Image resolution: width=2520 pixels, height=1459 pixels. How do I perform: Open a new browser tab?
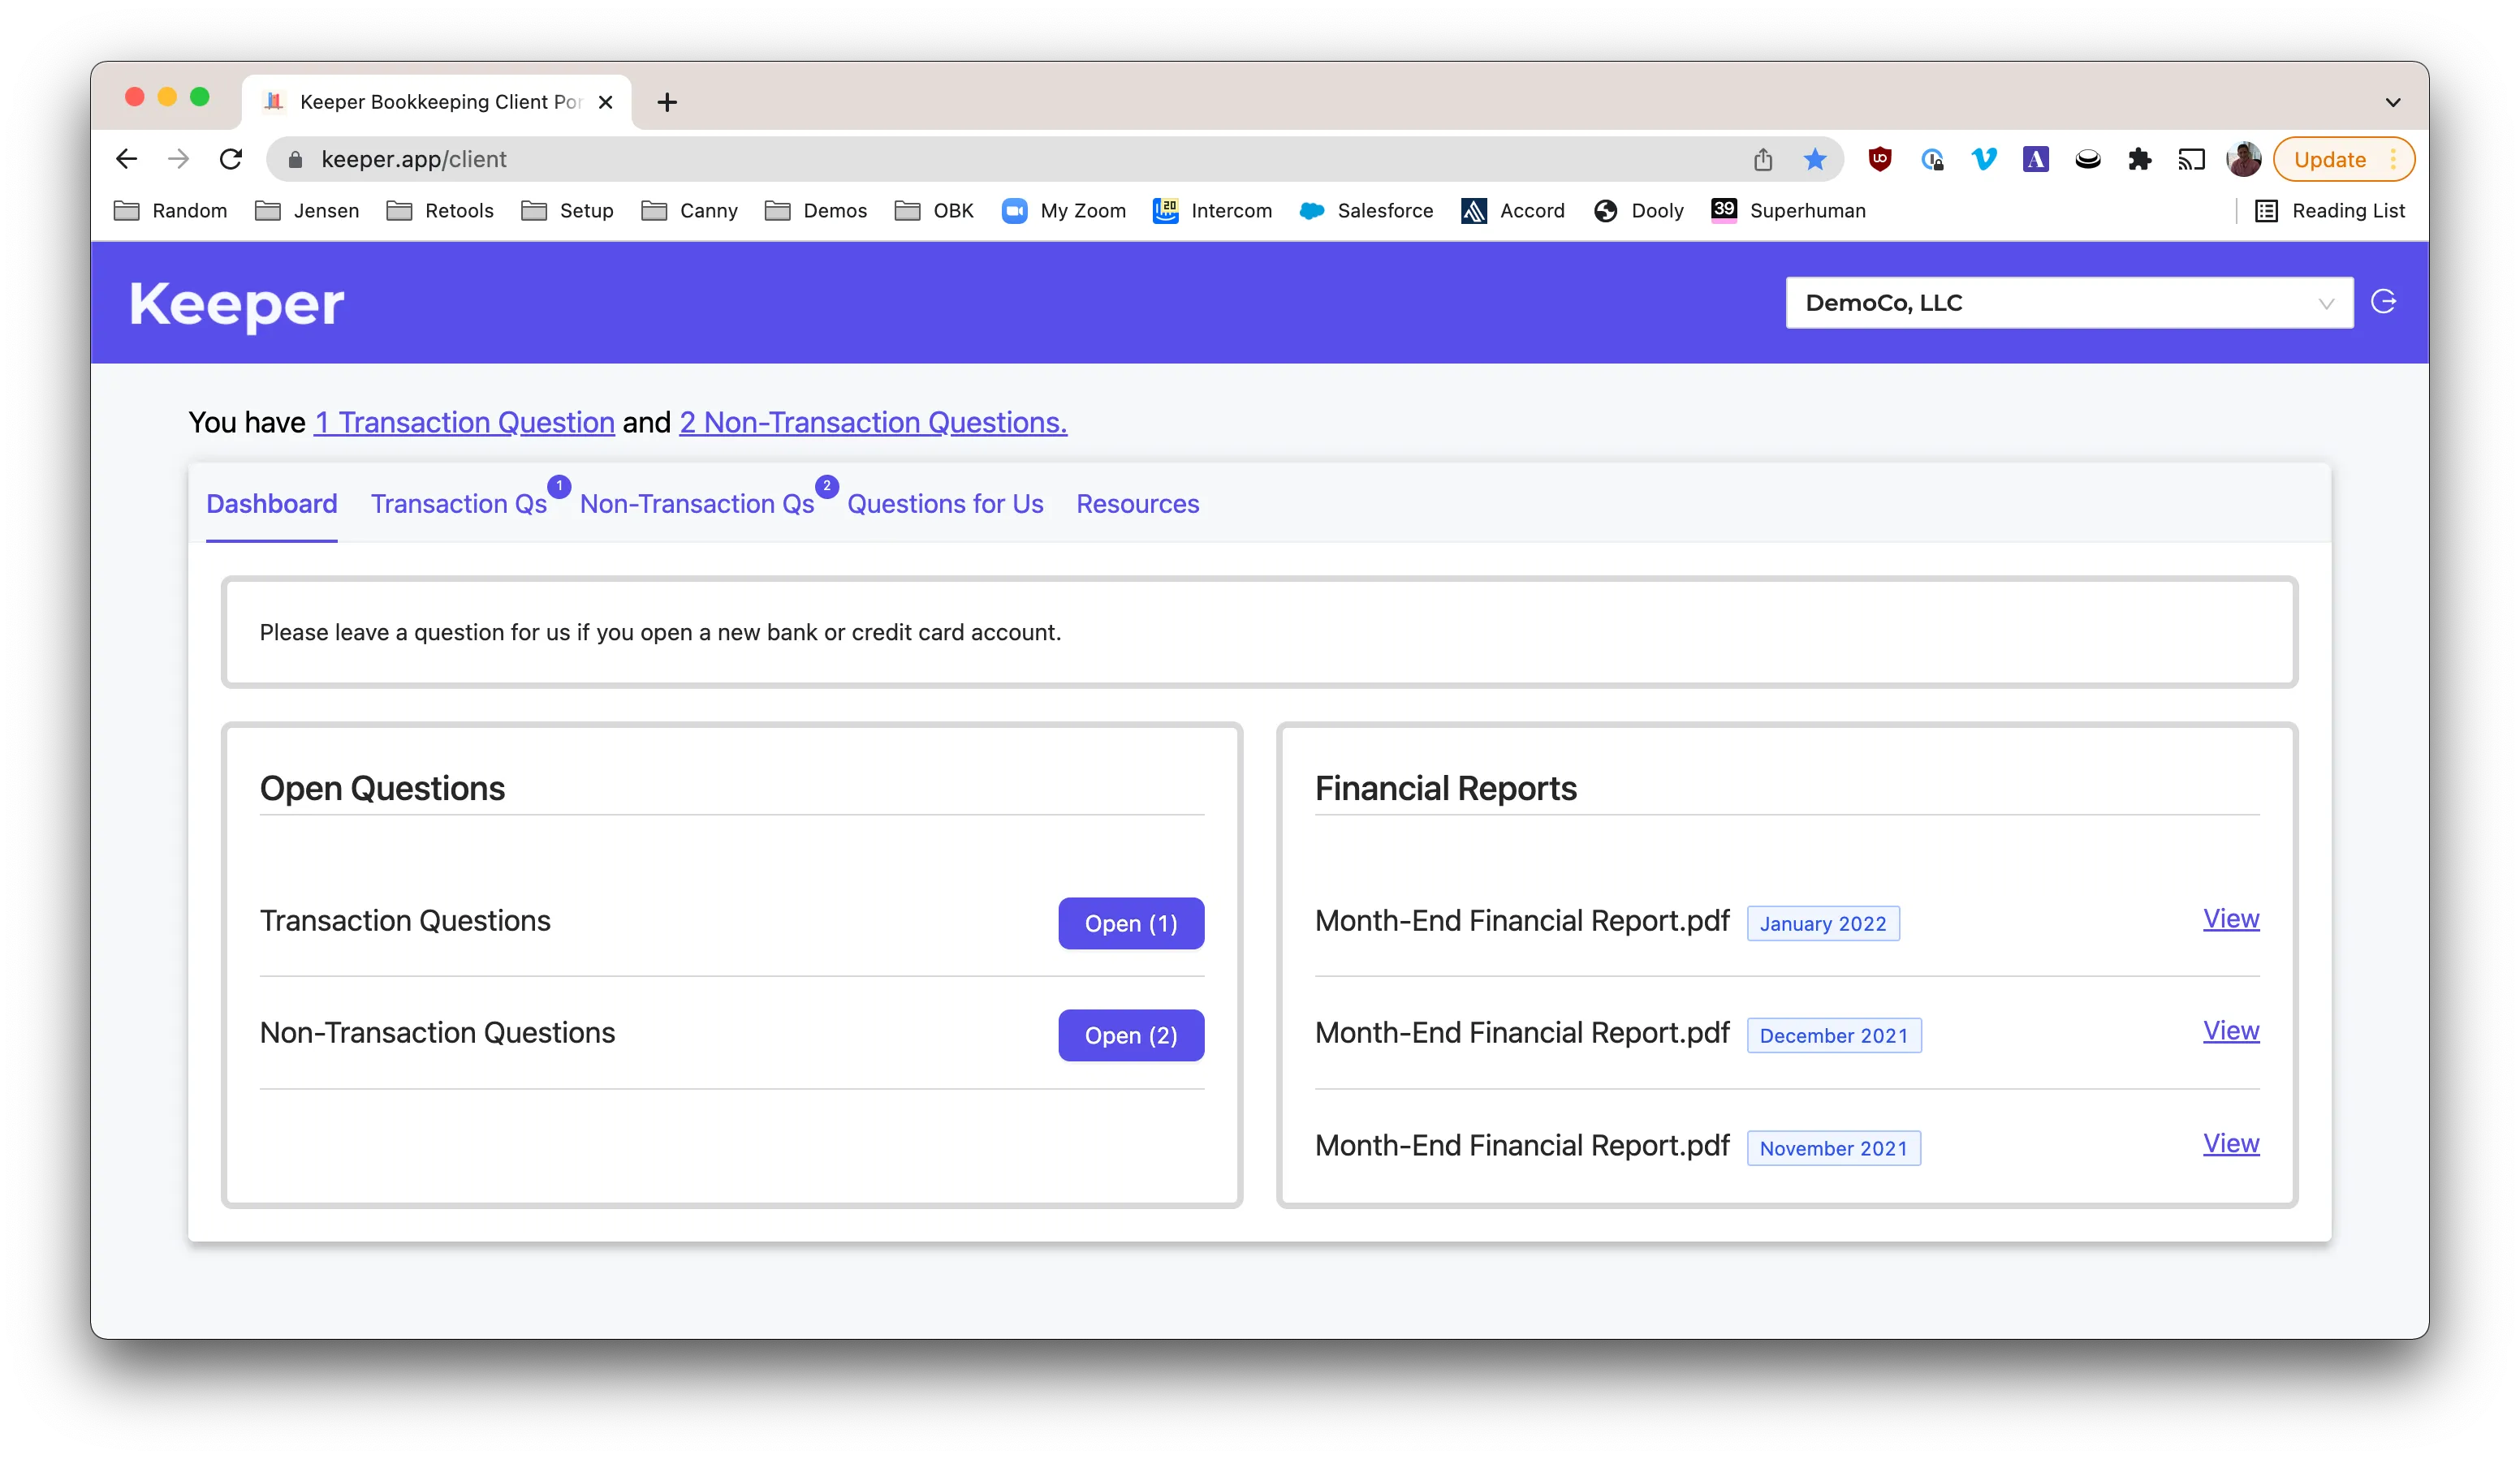coord(667,102)
